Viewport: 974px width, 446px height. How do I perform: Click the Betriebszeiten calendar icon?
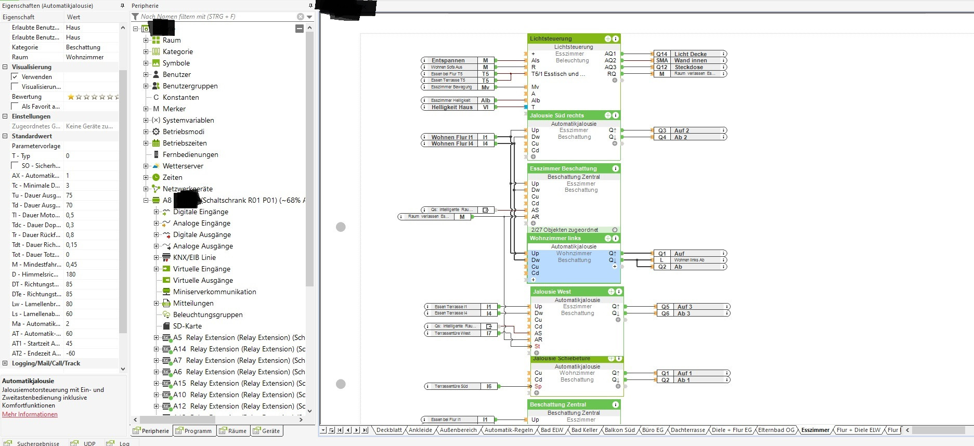coord(155,143)
